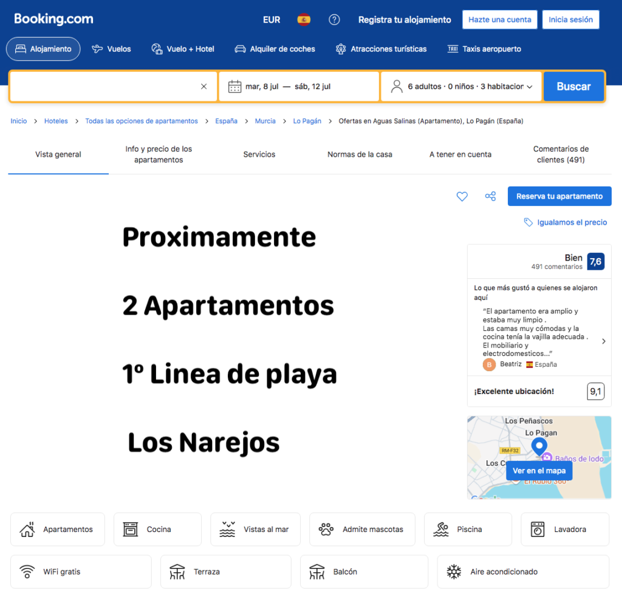Select the Vuelos plane icon
Viewport: 622px width, 594px height.
click(x=97, y=49)
